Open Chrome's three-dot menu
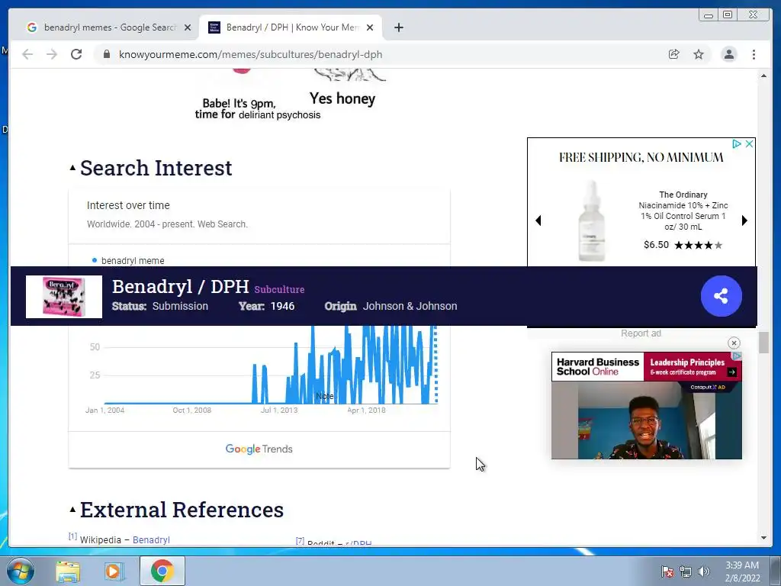Image resolution: width=781 pixels, height=586 pixels. pyautogui.click(x=754, y=54)
